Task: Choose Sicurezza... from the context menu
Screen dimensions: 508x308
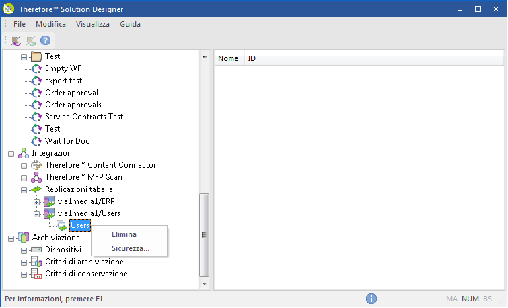Action: click(x=130, y=248)
